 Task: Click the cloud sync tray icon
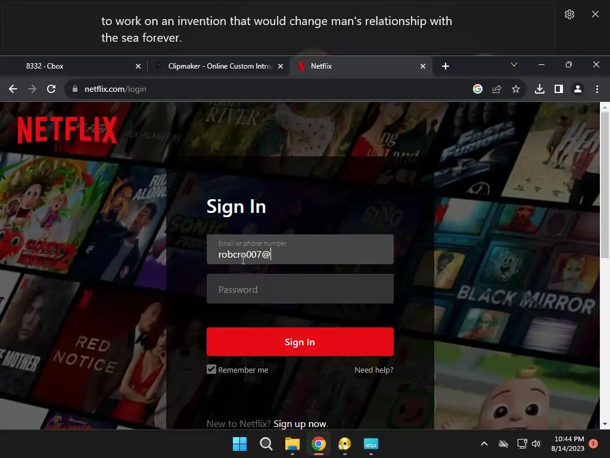[x=503, y=444]
